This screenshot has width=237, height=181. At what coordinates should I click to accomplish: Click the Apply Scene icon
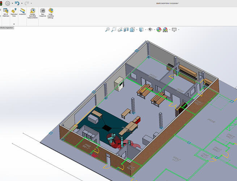point(165,30)
